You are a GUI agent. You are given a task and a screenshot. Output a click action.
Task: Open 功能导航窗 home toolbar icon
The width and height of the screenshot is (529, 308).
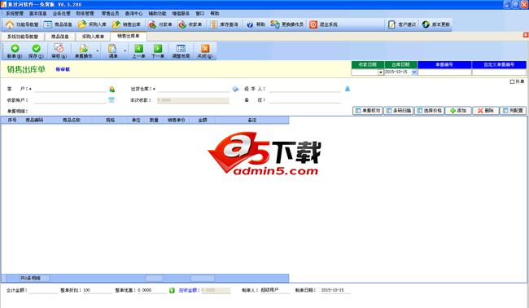click(10, 24)
